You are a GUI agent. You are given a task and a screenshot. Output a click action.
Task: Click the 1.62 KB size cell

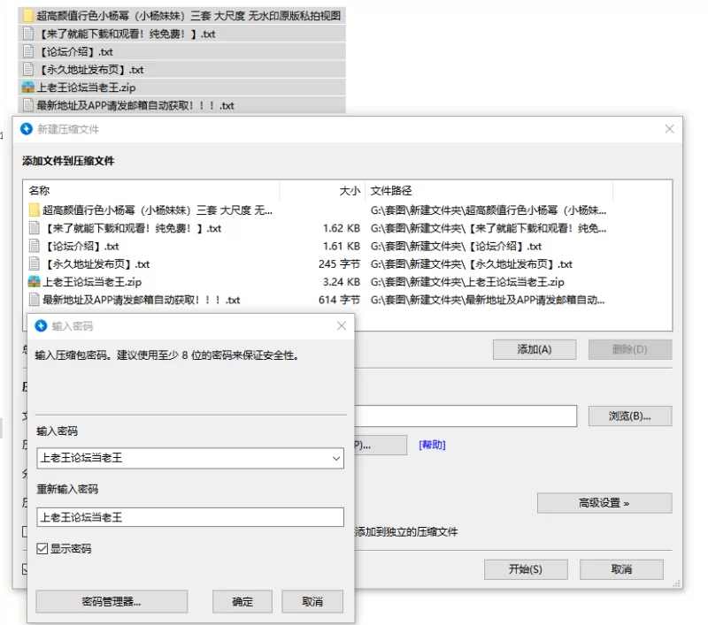pos(342,228)
